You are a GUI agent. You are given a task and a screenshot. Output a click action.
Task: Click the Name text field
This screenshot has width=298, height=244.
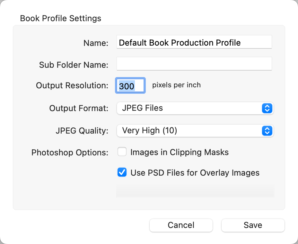tap(194, 43)
